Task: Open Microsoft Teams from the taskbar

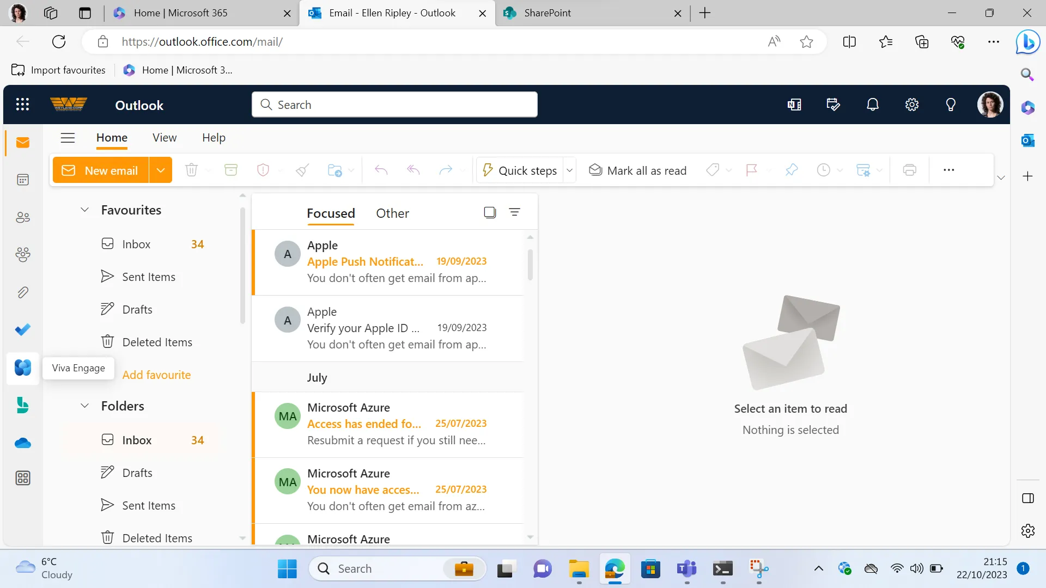Action: [686, 569]
